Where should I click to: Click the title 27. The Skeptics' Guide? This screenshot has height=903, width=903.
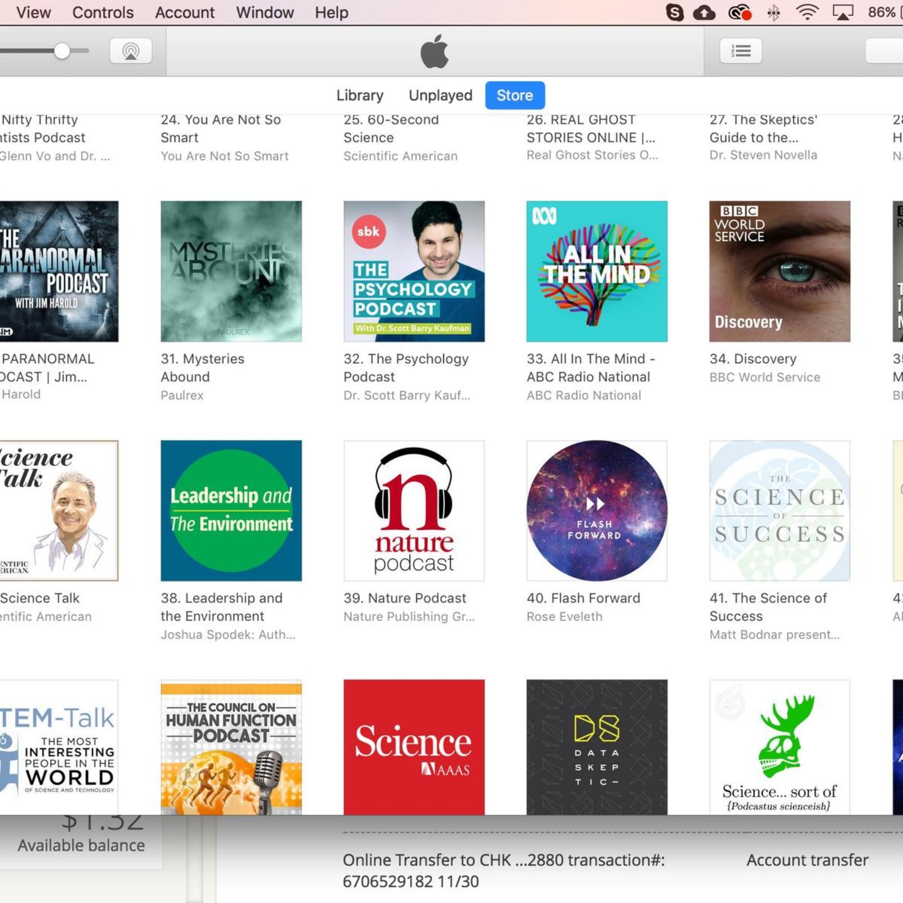pyautogui.click(x=764, y=129)
